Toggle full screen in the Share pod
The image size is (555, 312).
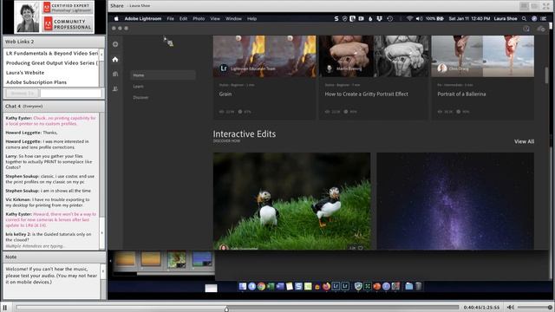(x=546, y=6)
